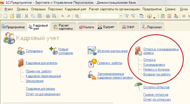This screenshot has width=190, height=104.
Task: Open the Графики работы link
Action: click(x=110, y=63)
